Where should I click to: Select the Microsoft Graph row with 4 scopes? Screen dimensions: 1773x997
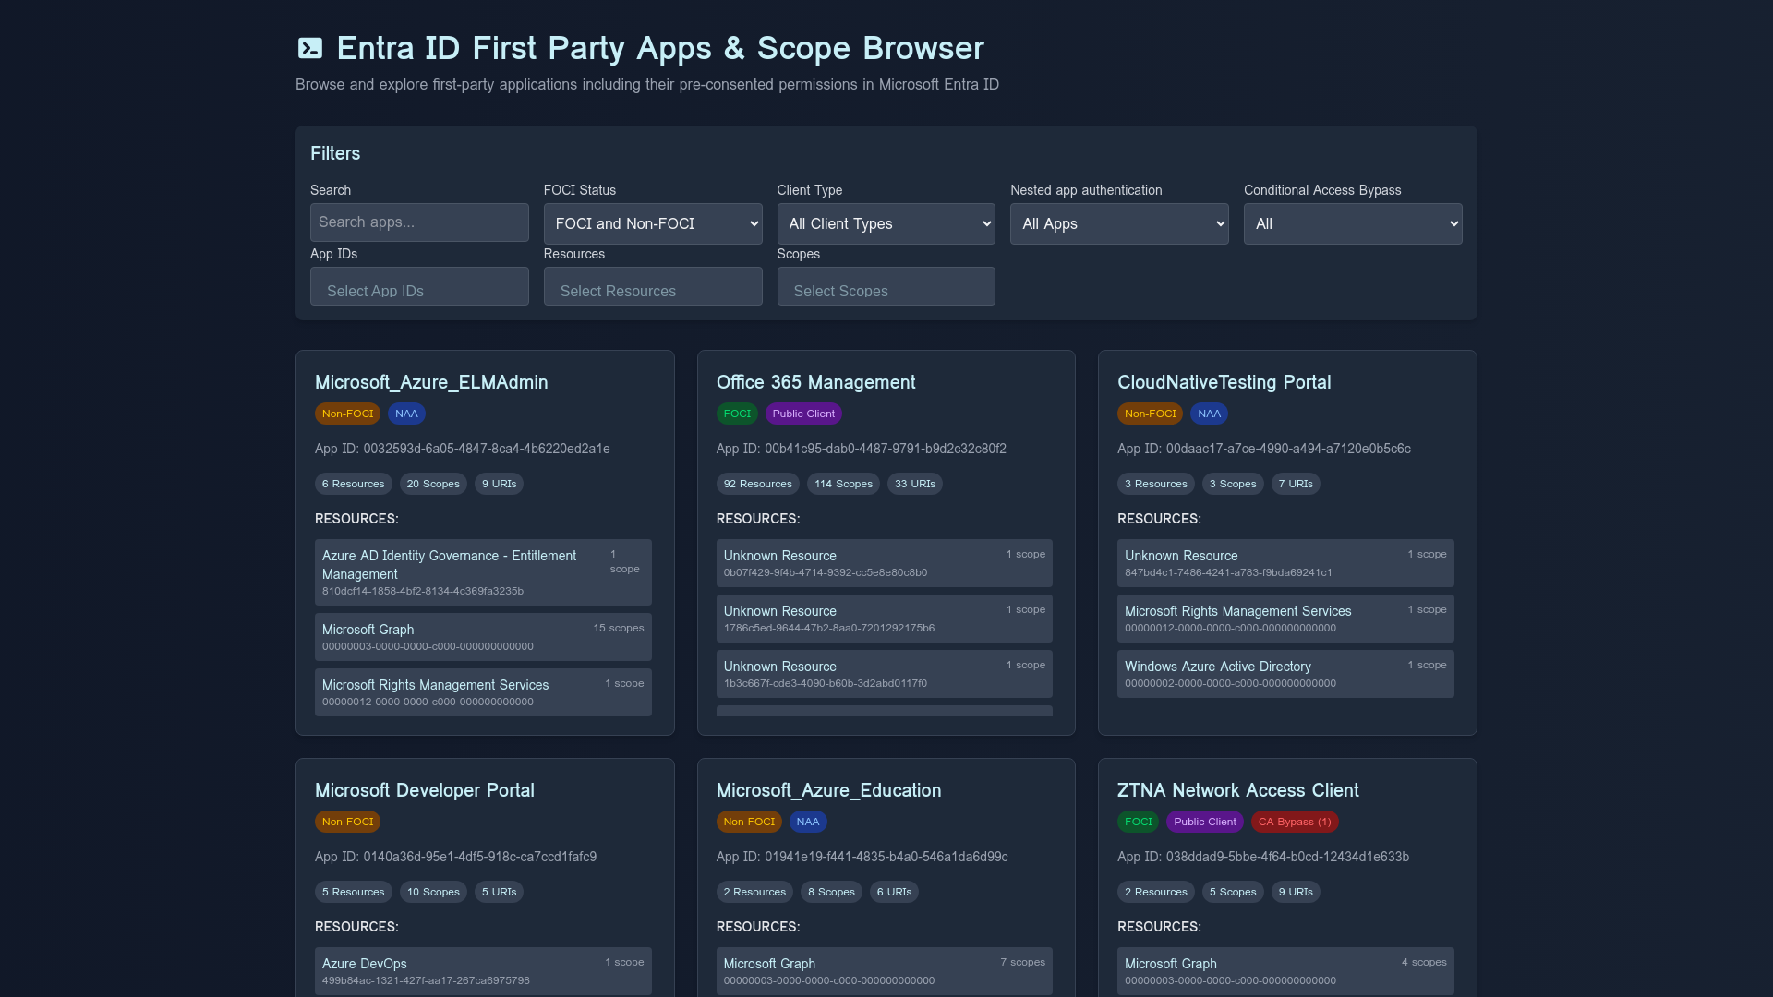(x=1285, y=971)
